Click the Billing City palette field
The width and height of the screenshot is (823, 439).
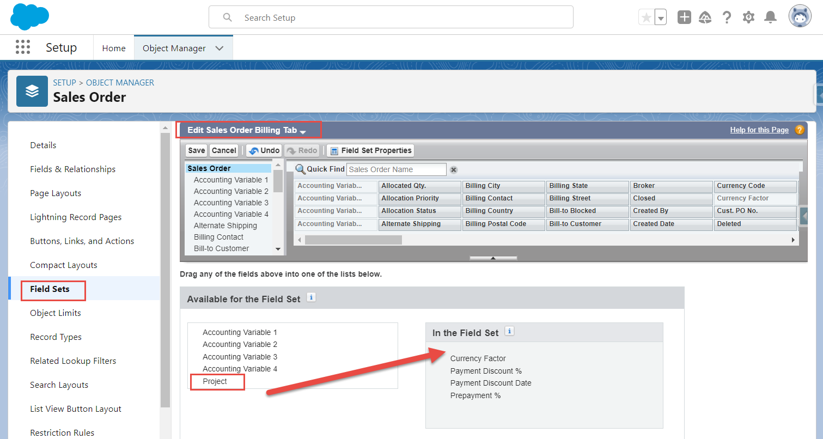coord(504,186)
